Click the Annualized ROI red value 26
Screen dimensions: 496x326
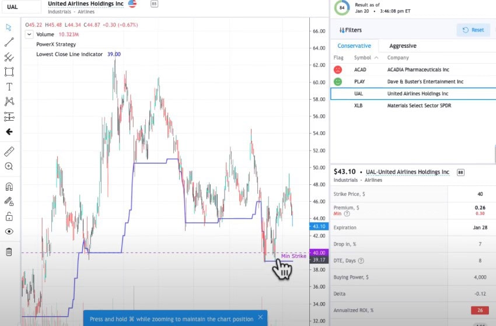(x=480, y=310)
